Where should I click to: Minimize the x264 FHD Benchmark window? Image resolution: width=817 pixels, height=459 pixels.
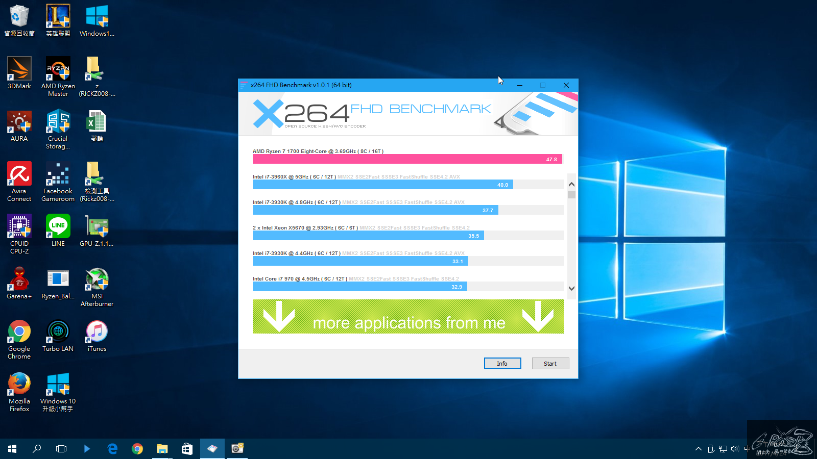tap(520, 85)
